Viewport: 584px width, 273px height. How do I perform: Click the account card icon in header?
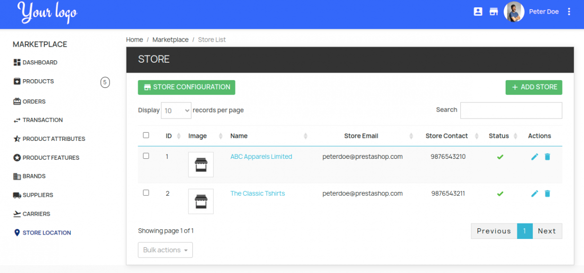pos(478,12)
